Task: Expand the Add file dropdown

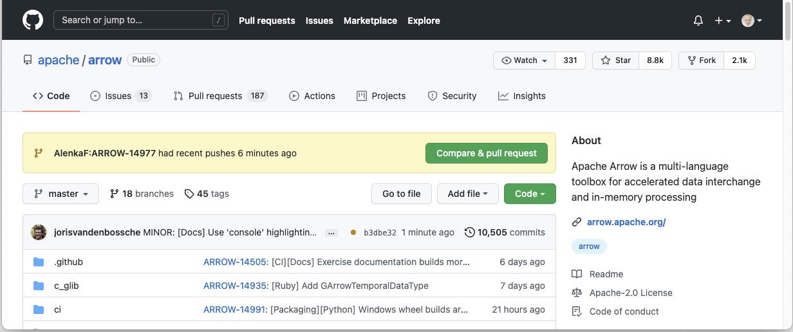Action: 467,194
